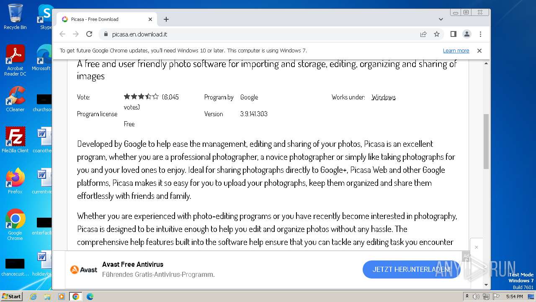Open Chrome's side panel
The width and height of the screenshot is (536, 302).
(x=453, y=34)
